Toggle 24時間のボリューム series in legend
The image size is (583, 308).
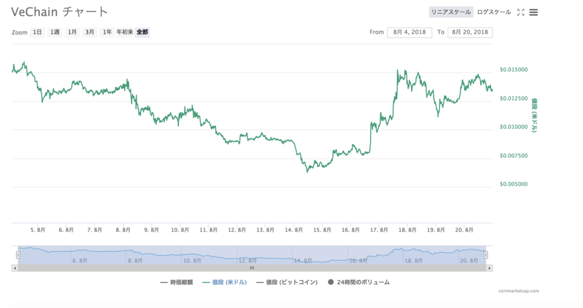coord(359,282)
